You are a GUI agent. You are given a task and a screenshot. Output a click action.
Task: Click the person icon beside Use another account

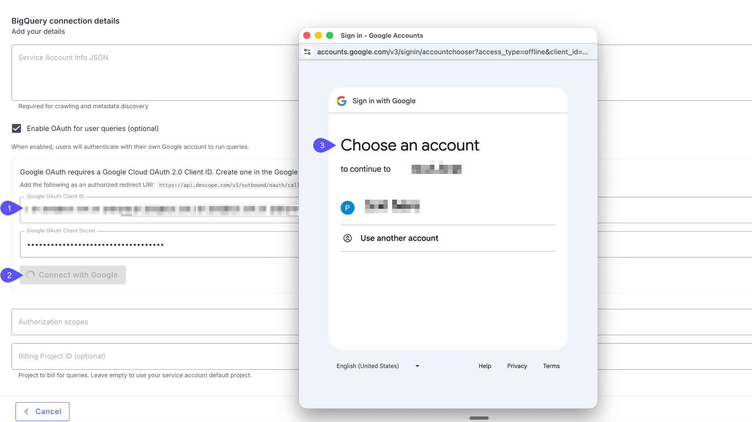pyautogui.click(x=347, y=238)
